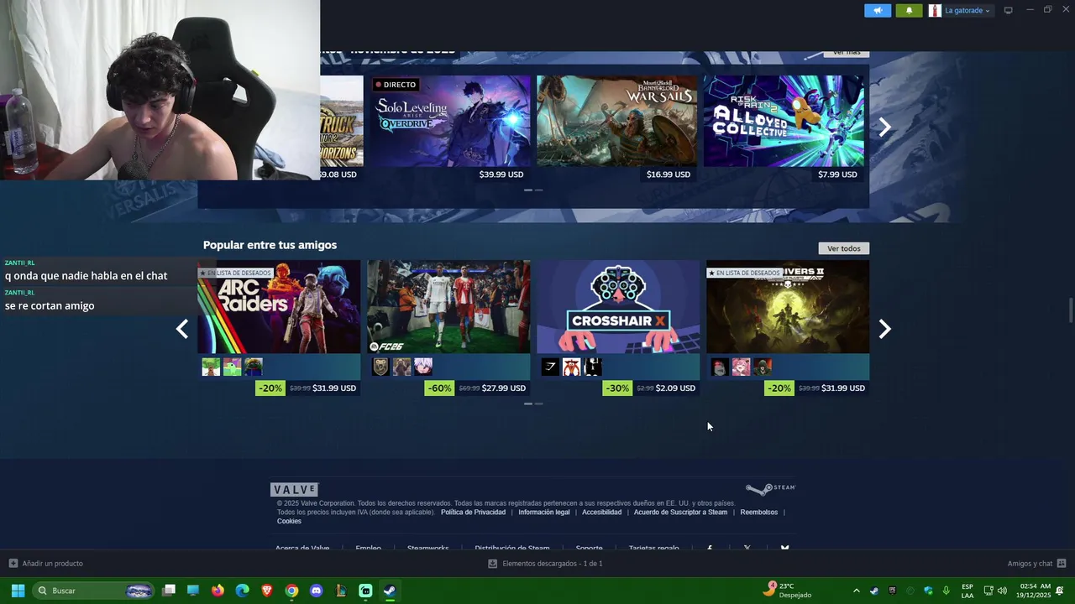Go to next friends' popular games
1075x604 pixels.
[x=884, y=329]
